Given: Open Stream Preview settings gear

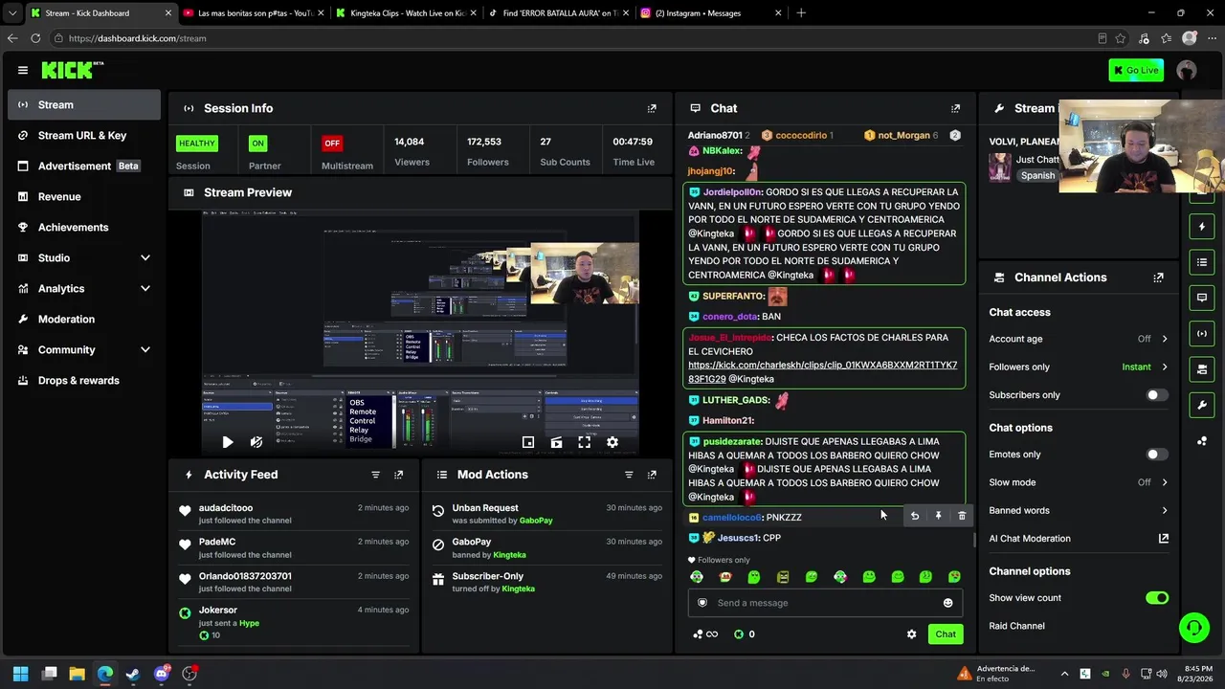Looking at the screenshot, I should pyautogui.click(x=612, y=442).
